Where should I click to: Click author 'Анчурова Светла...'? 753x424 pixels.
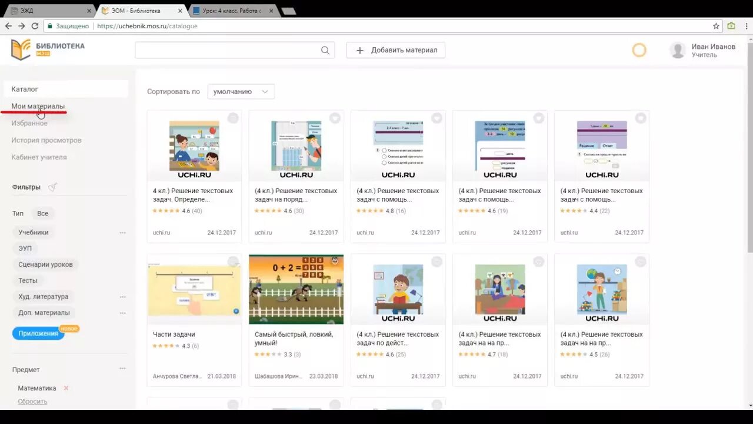(177, 376)
